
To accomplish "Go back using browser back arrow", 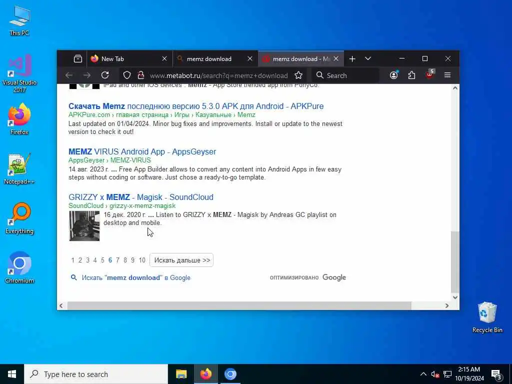I will point(68,75).
